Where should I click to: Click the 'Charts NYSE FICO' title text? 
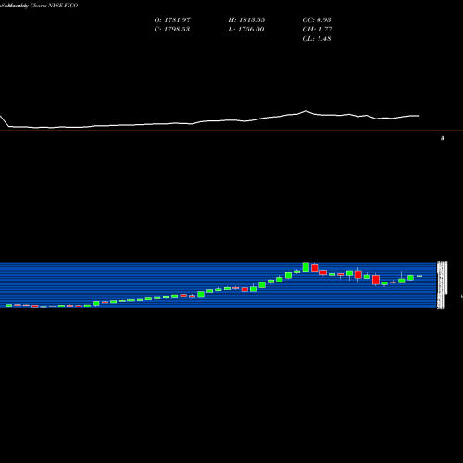[54, 6]
